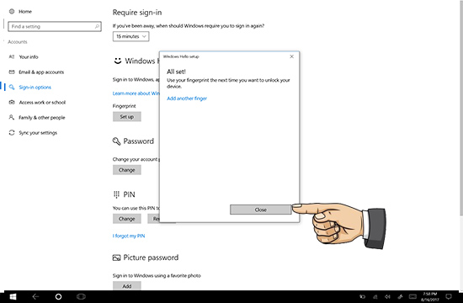The height and width of the screenshot is (303, 463).
Task: Go to settings Home
Action: (x=25, y=12)
